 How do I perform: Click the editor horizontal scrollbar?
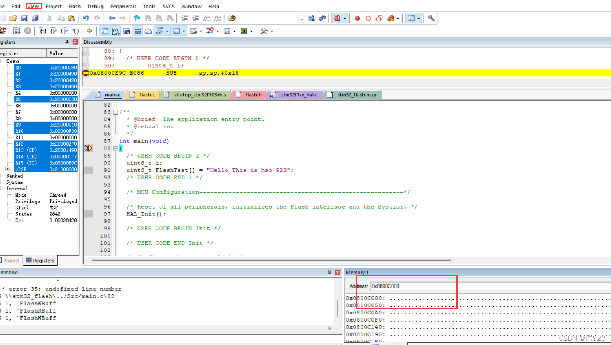tap(271, 260)
